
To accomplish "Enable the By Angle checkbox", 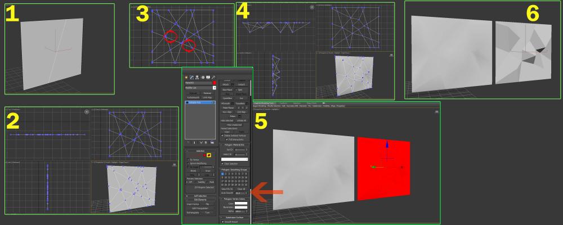I will 188,167.
